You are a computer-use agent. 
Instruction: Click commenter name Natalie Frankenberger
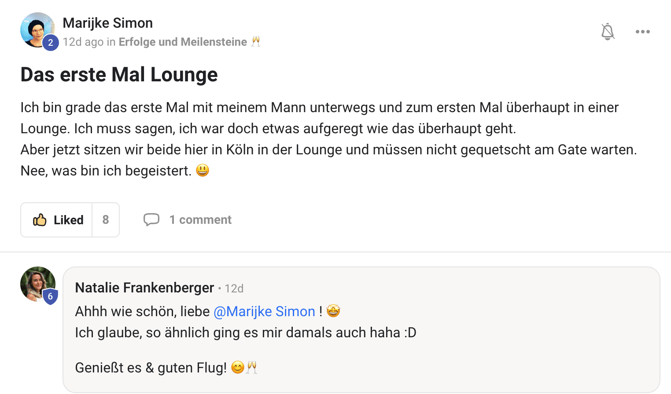[x=144, y=288]
